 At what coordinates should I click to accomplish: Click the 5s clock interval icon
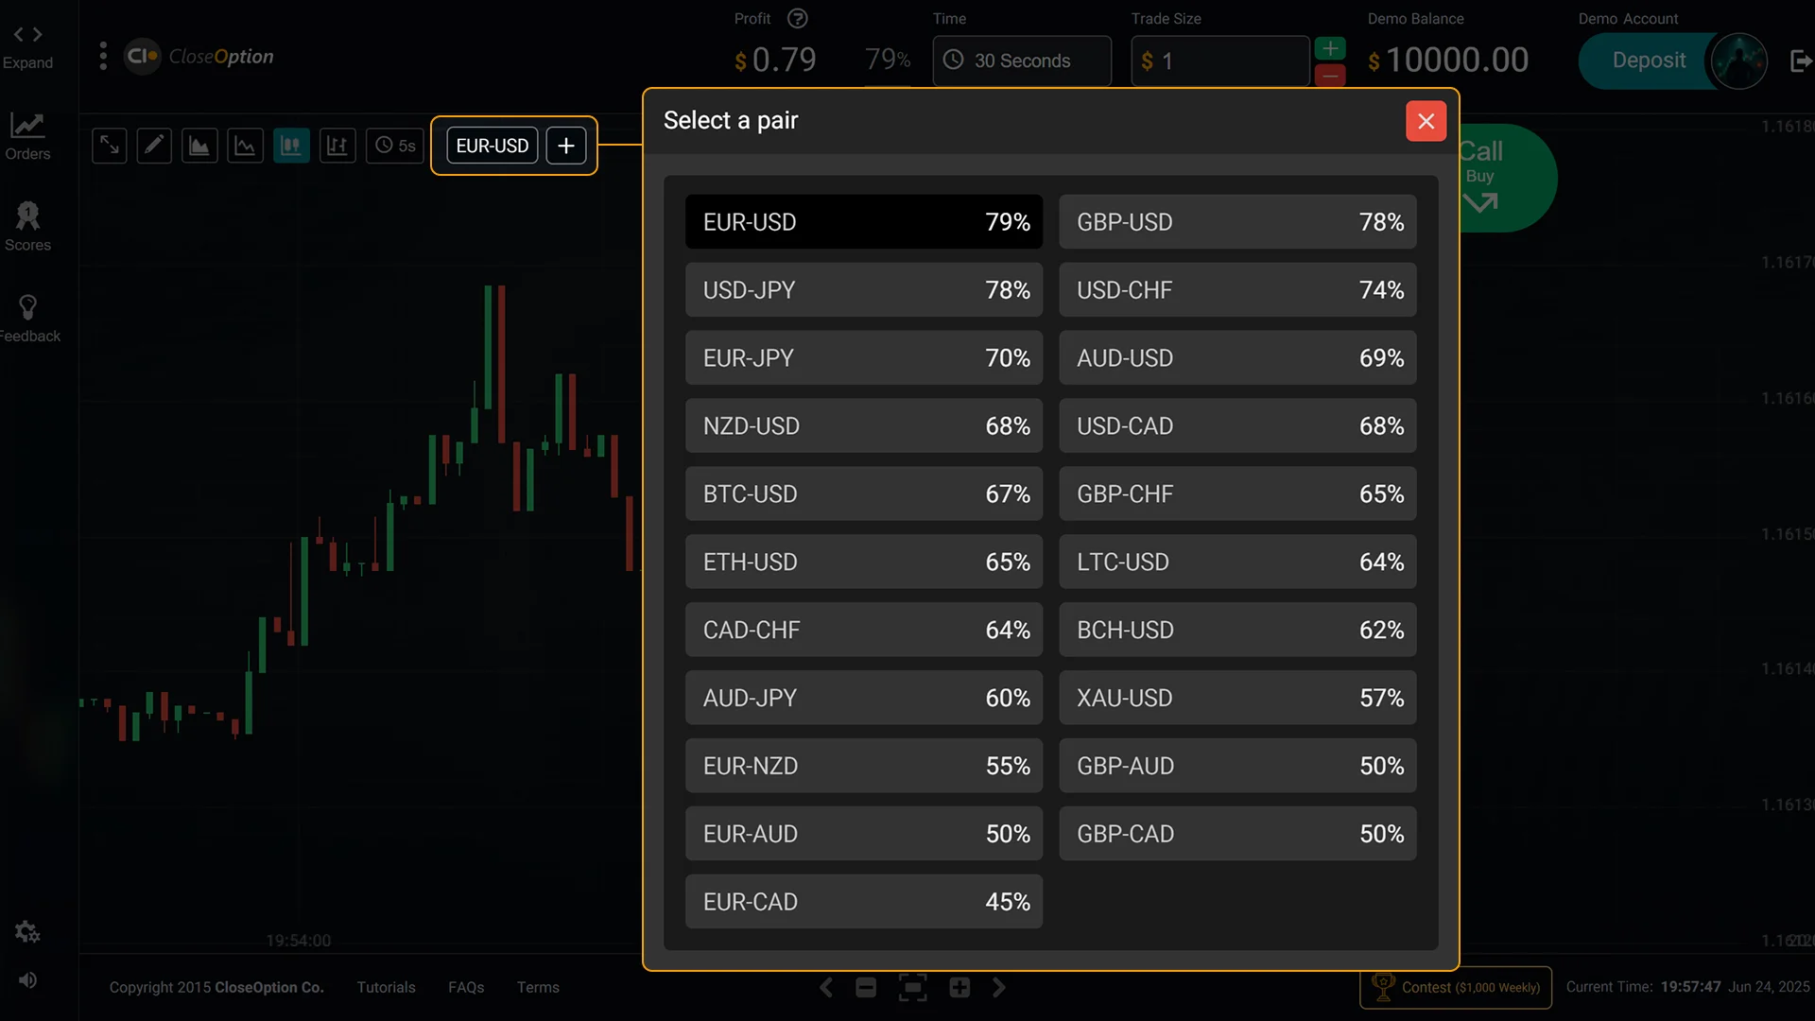coord(394,145)
